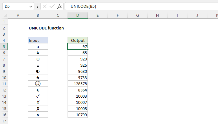
Task: Select input cell with euro sign
Action: [38, 90]
